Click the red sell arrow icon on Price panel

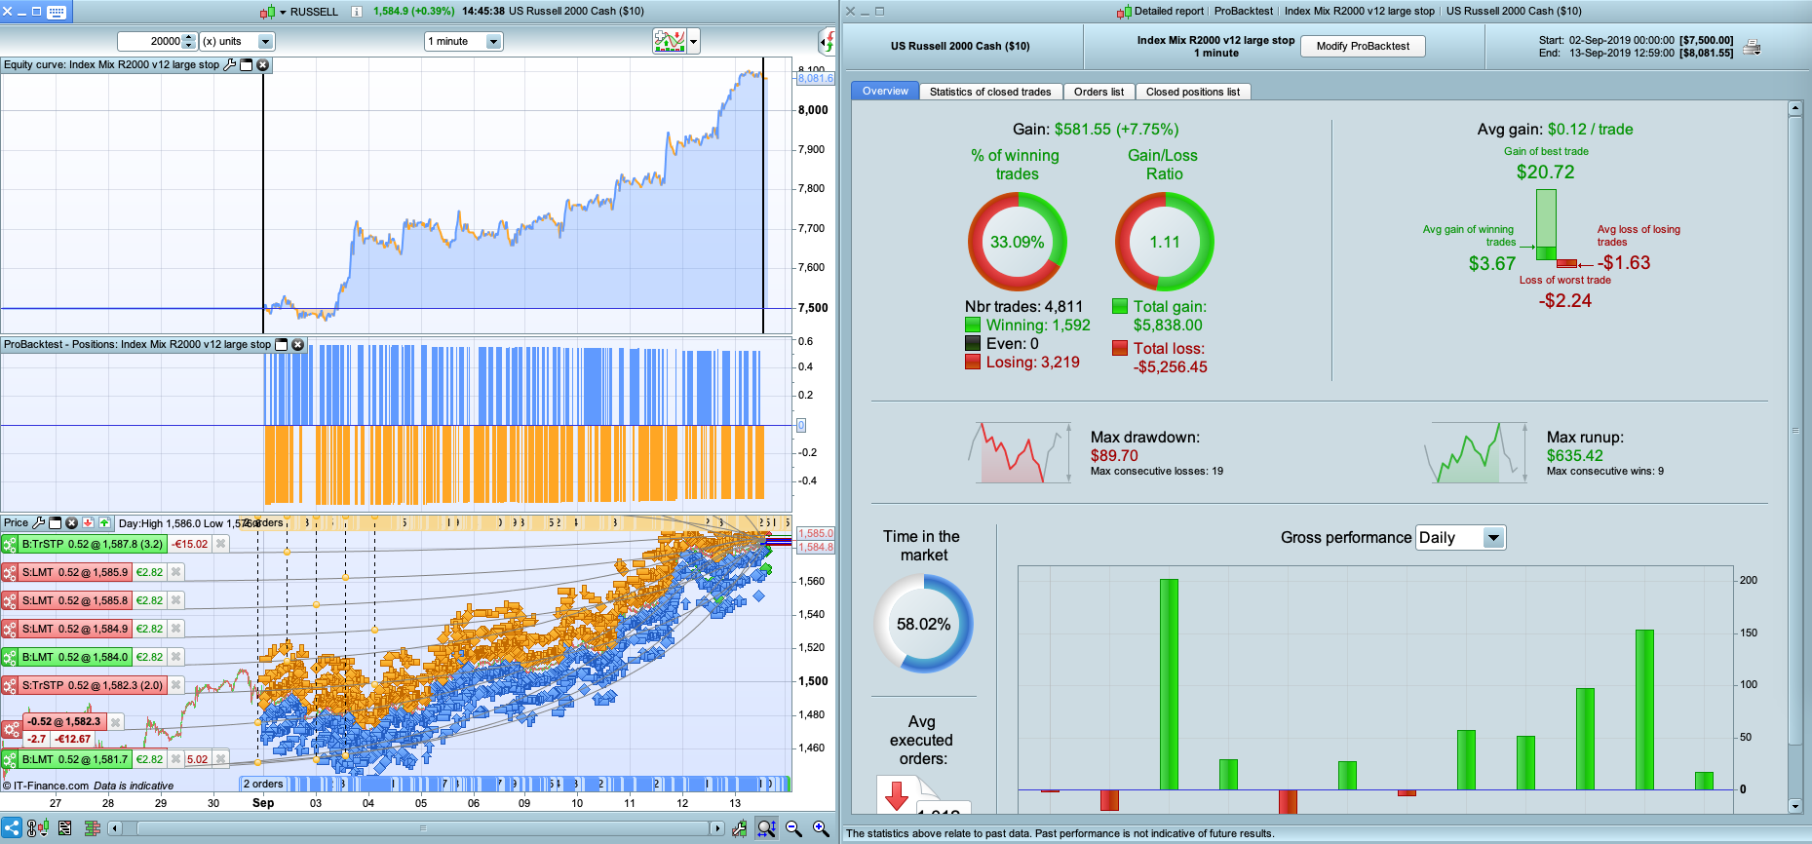point(88,523)
